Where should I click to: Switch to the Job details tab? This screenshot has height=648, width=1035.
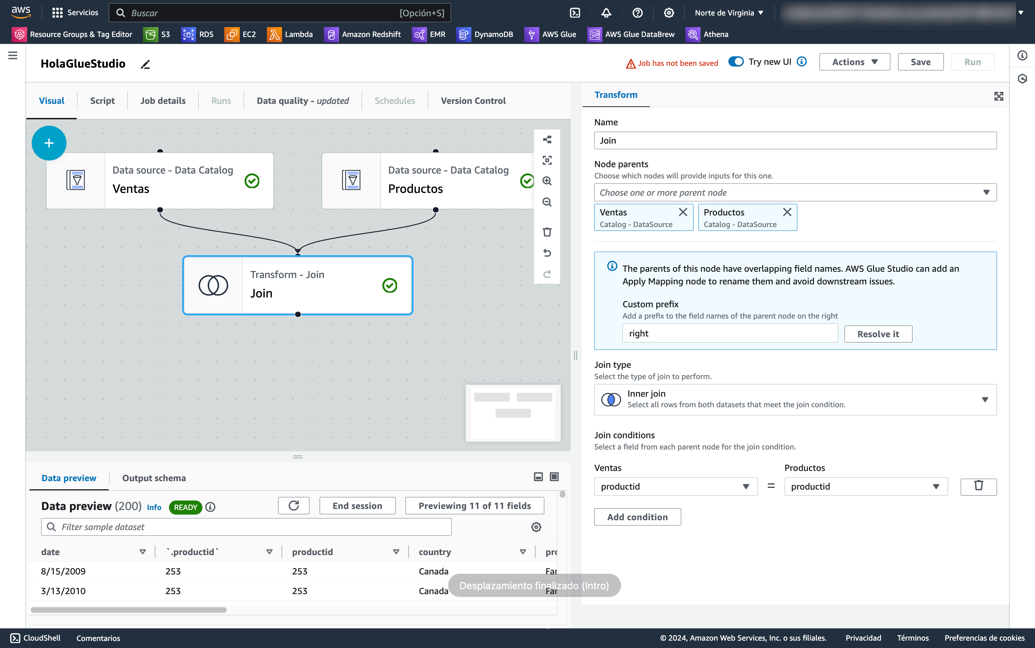pyautogui.click(x=163, y=101)
